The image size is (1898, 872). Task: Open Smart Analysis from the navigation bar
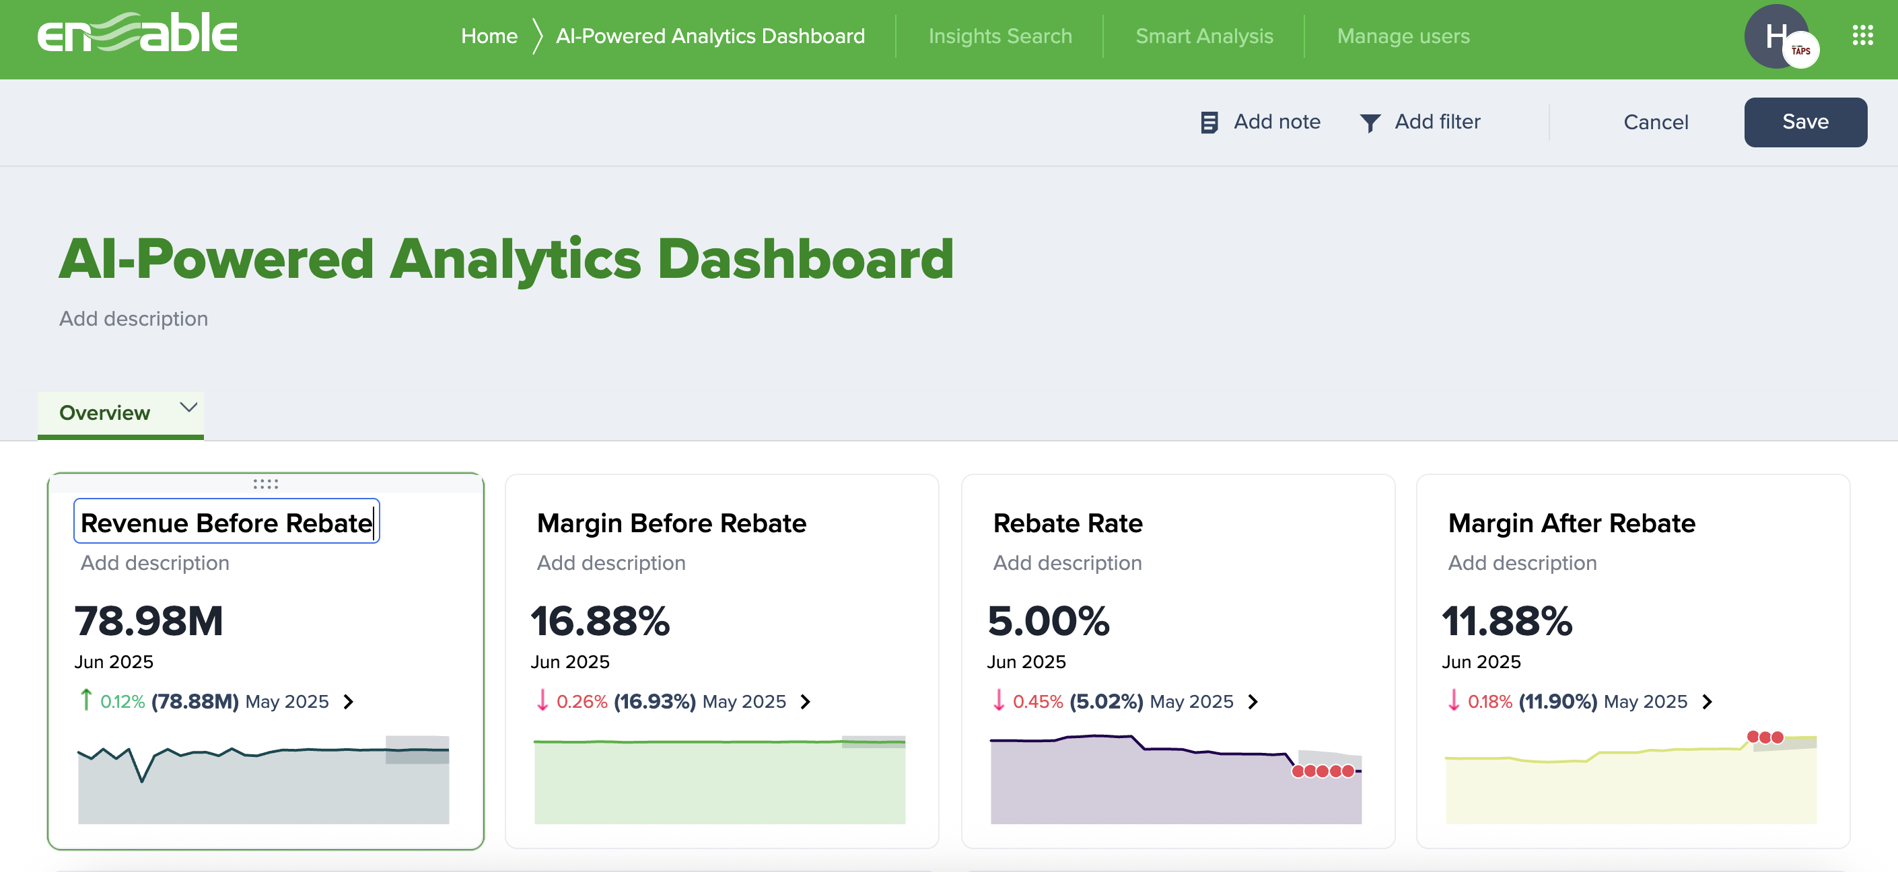click(x=1204, y=36)
